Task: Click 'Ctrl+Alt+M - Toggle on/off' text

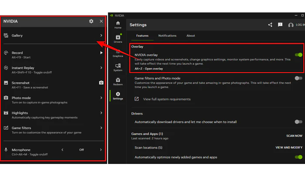Action: [x=30, y=154]
